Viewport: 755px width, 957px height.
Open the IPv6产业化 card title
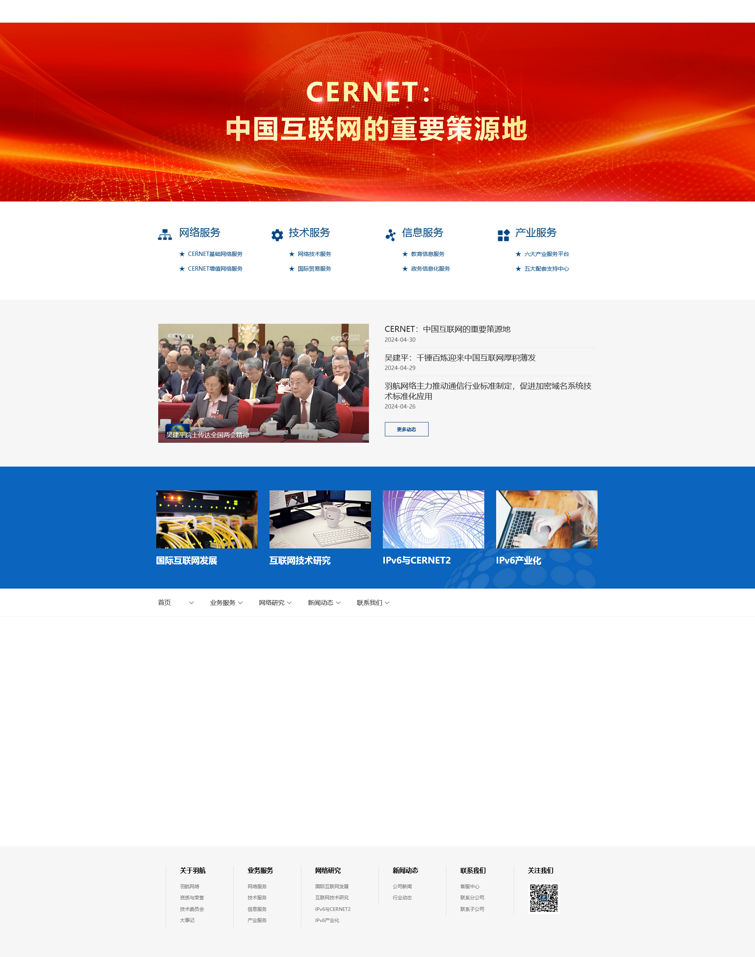(x=518, y=560)
